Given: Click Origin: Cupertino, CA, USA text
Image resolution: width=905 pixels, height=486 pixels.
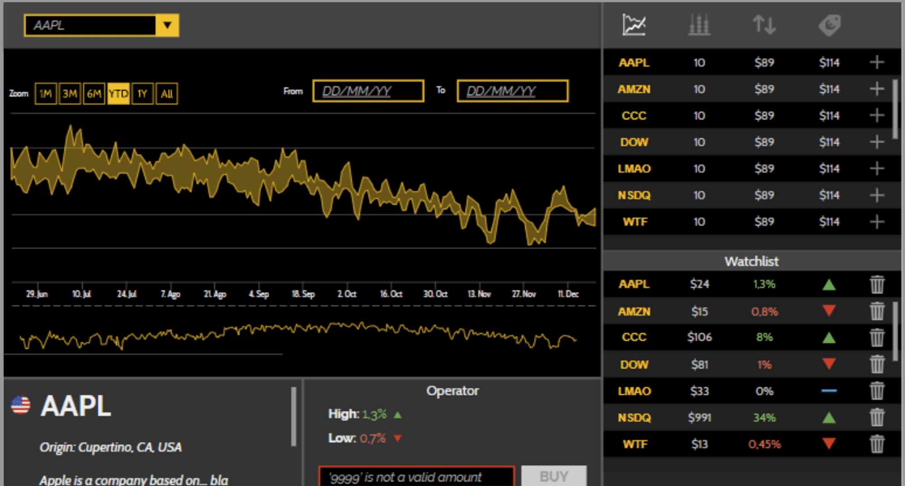Looking at the screenshot, I should point(111,447).
